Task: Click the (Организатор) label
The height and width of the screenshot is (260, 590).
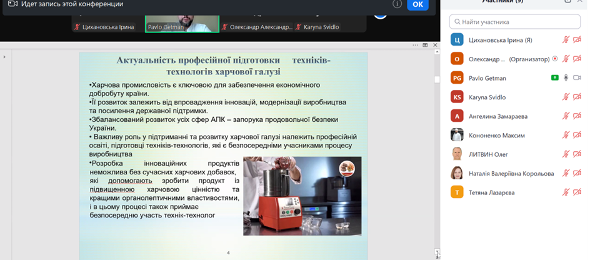Action: [529, 59]
